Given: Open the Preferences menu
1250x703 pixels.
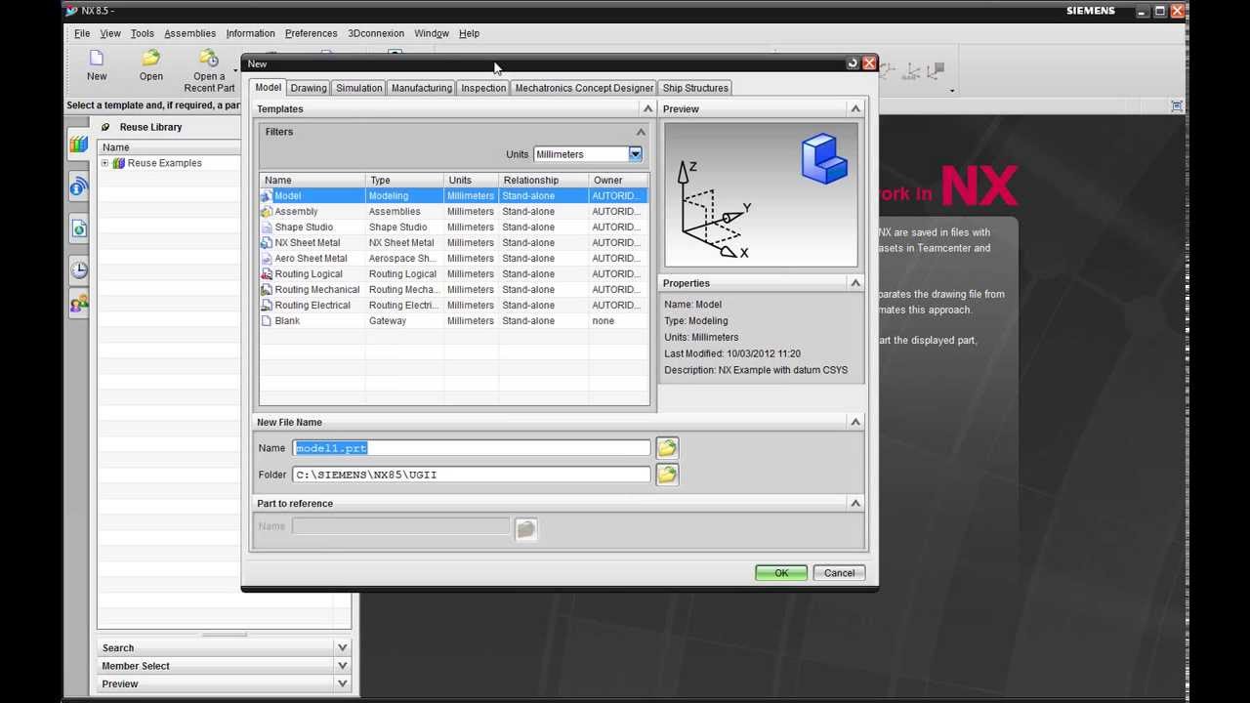Looking at the screenshot, I should coord(311,33).
